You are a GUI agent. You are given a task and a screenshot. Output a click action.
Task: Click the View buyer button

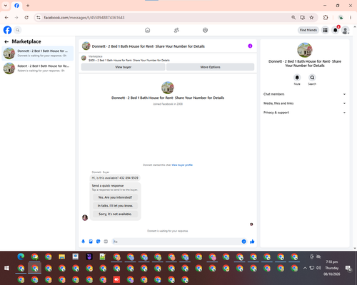pyautogui.click(x=123, y=67)
